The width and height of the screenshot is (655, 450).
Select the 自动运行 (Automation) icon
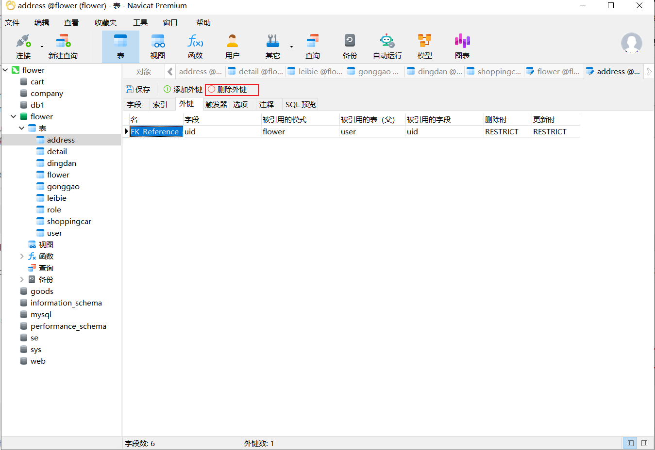386,46
